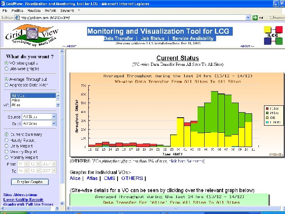
Task: Open the From year dropdown
Action: pos(49,164)
